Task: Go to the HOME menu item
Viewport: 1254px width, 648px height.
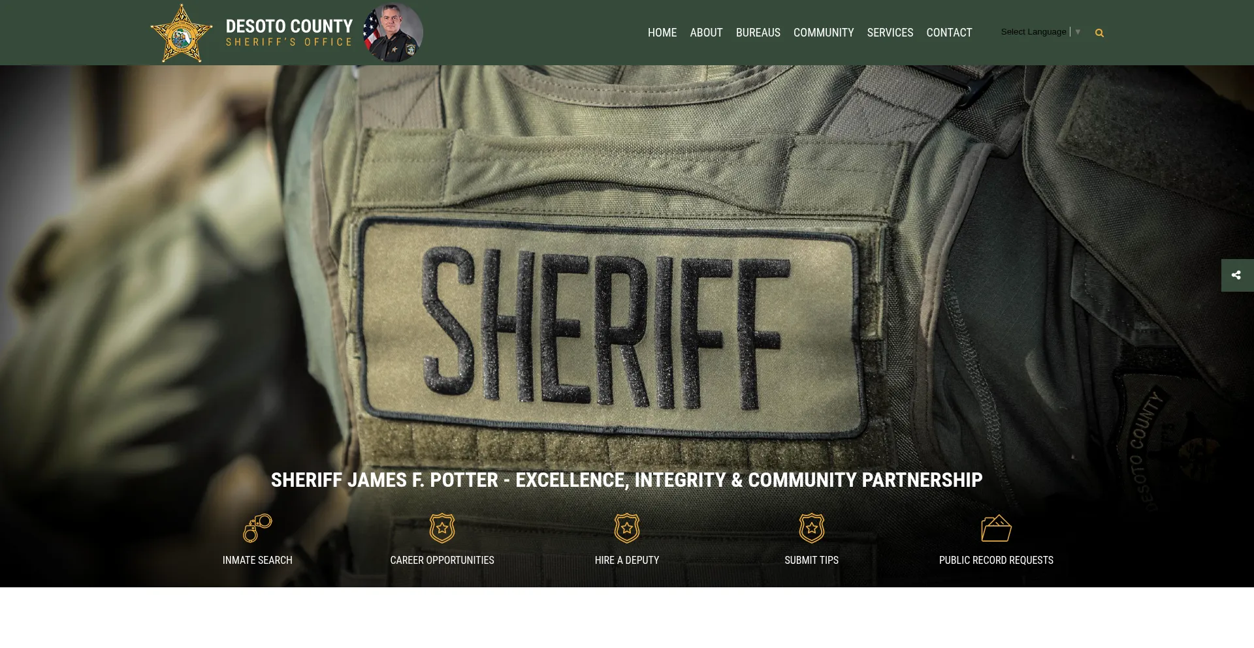Action: point(662,33)
